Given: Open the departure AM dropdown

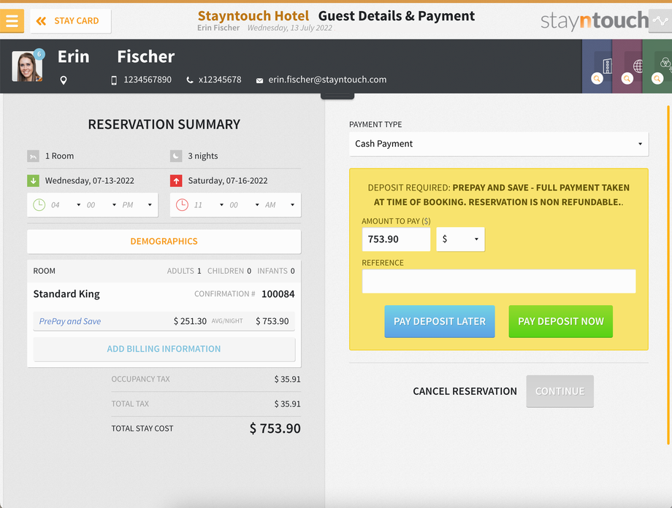Looking at the screenshot, I should (280, 205).
